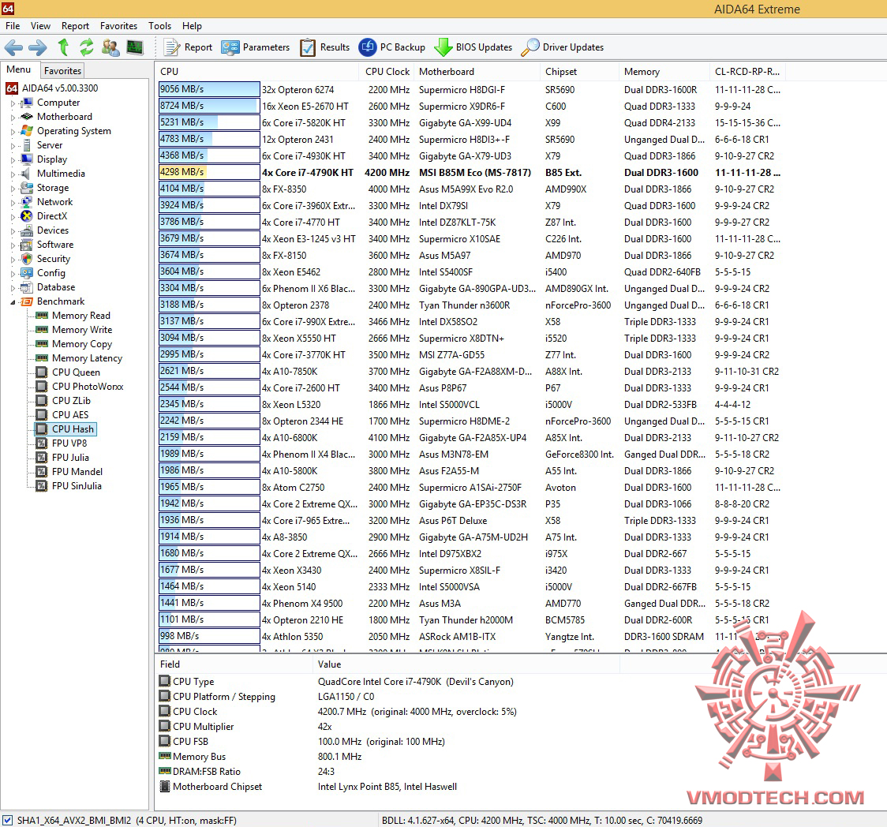This screenshot has width=887, height=827.
Task: Collapse the Benchmark tree node
Action: click(x=13, y=302)
